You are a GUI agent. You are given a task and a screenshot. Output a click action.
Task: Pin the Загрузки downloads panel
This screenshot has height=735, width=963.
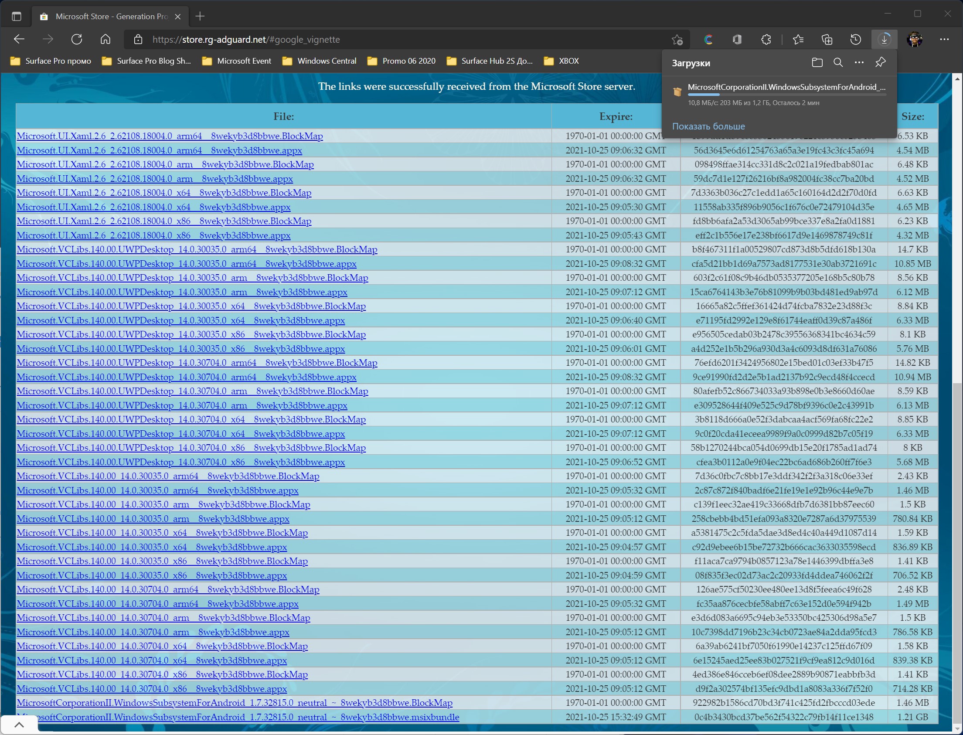pyautogui.click(x=880, y=63)
